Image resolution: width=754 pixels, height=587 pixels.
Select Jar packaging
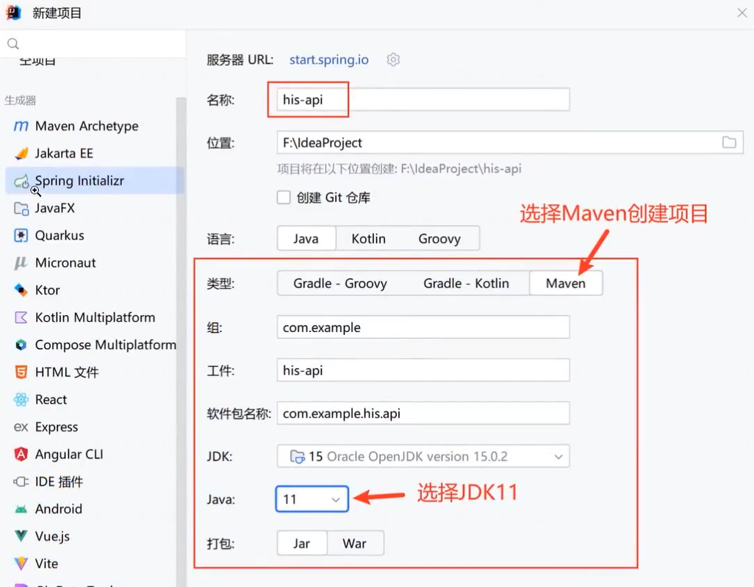pyautogui.click(x=301, y=543)
